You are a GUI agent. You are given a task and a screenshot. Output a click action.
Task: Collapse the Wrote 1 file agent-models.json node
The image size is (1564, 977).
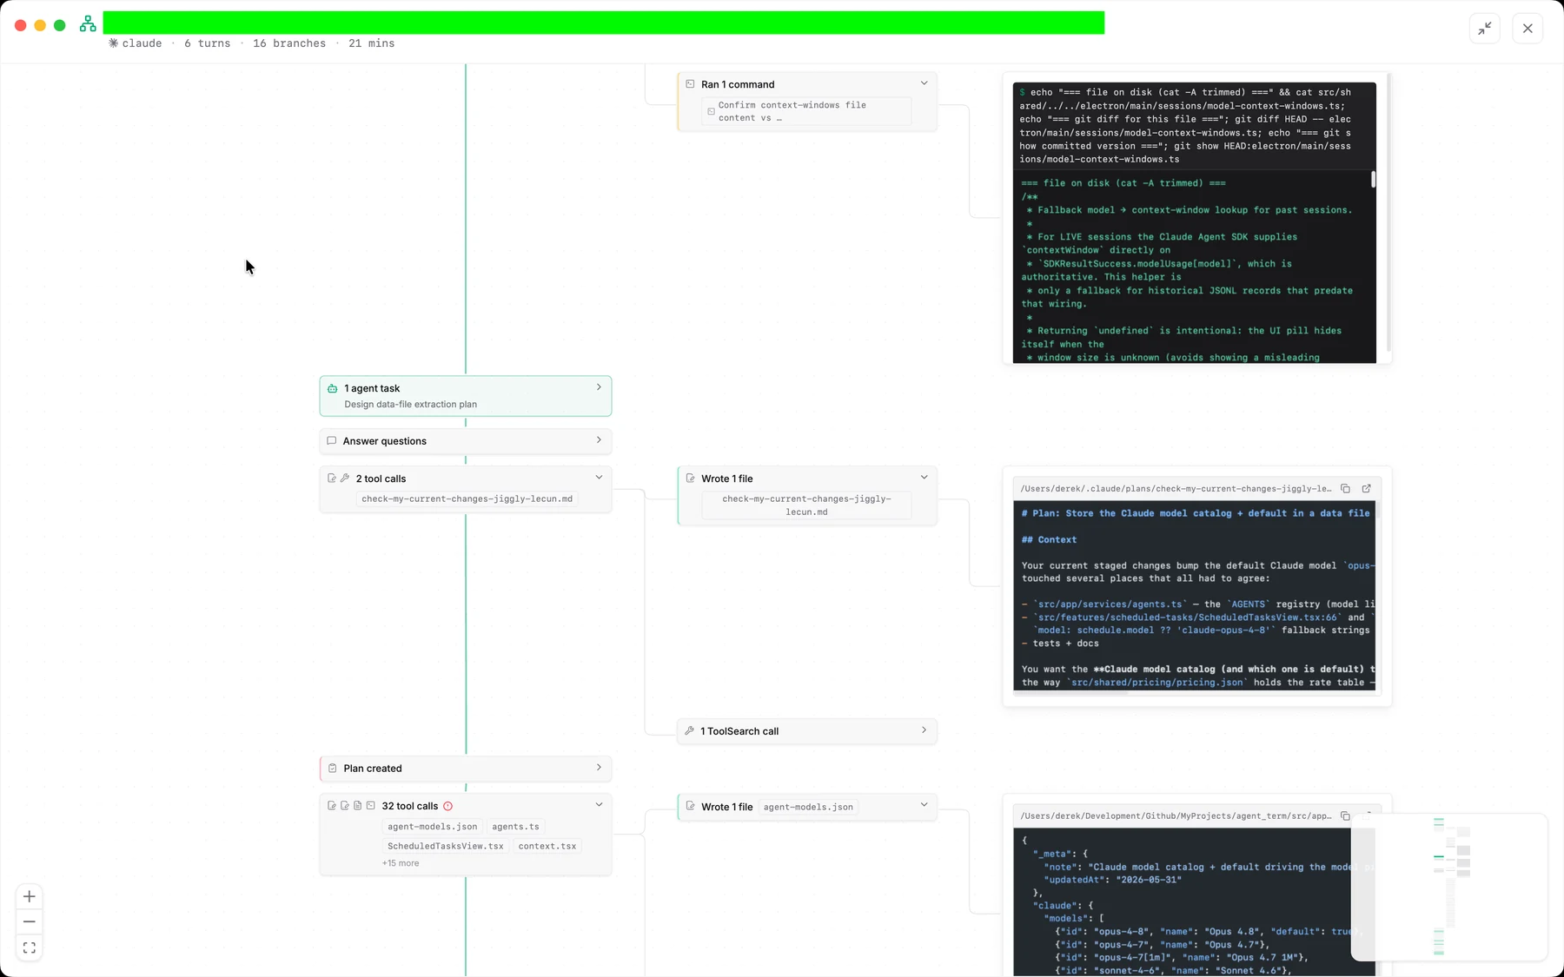[924, 806]
